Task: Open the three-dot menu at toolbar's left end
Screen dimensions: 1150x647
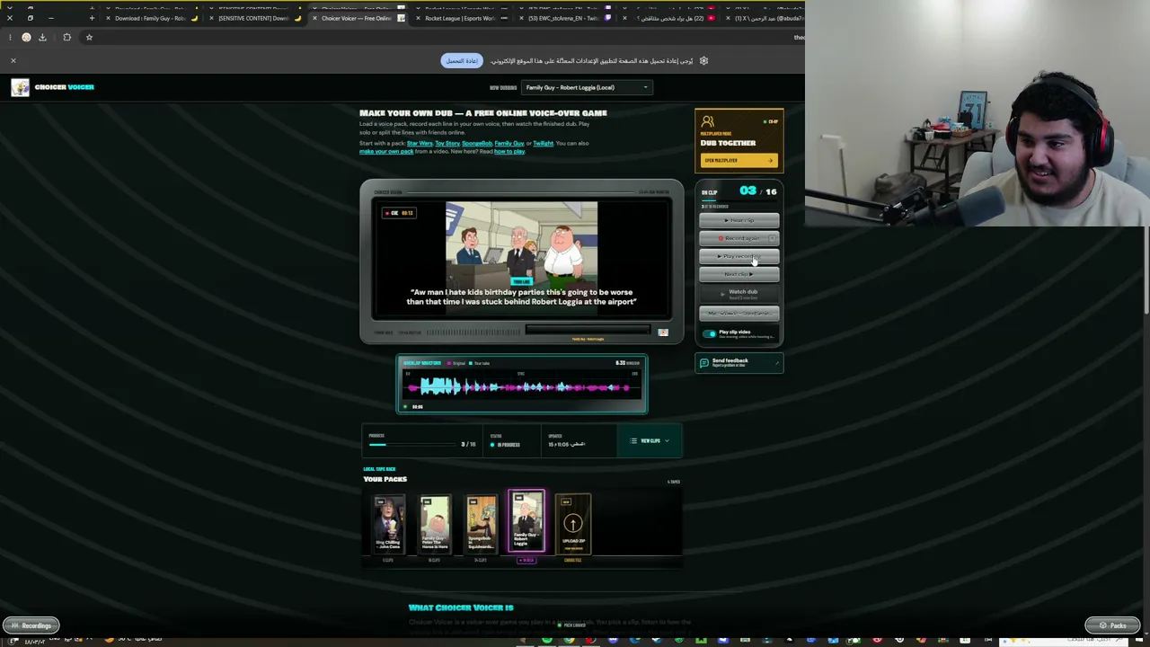Action: coord(10,37)
